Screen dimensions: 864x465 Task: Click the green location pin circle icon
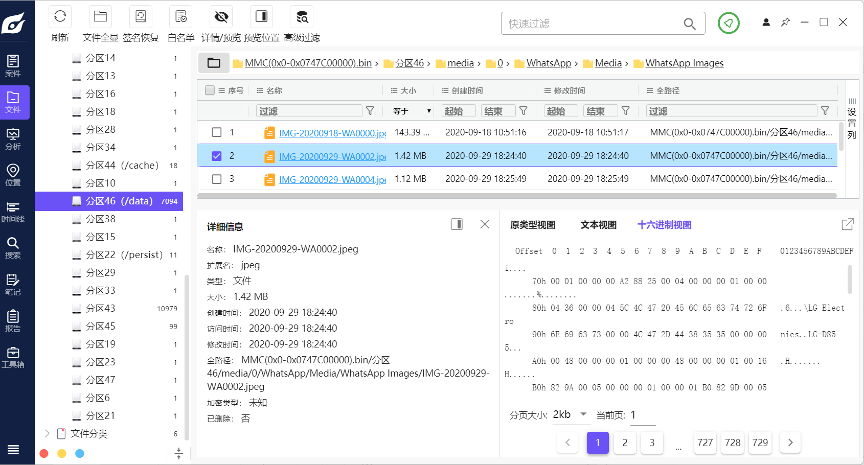[x=729, y=23]
